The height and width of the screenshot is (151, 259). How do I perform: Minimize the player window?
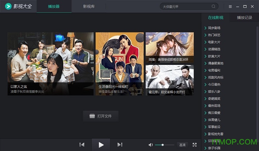238,6
